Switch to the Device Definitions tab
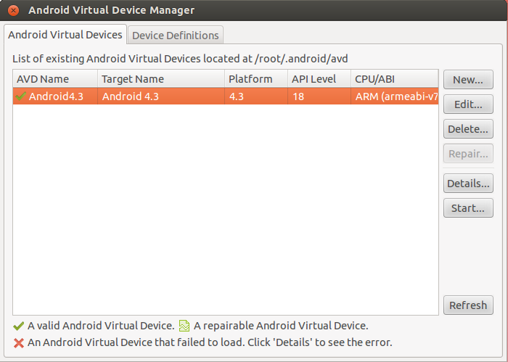The width and height of the screenshot is (508, 362). pyautogui.click(x=175, y=36)
